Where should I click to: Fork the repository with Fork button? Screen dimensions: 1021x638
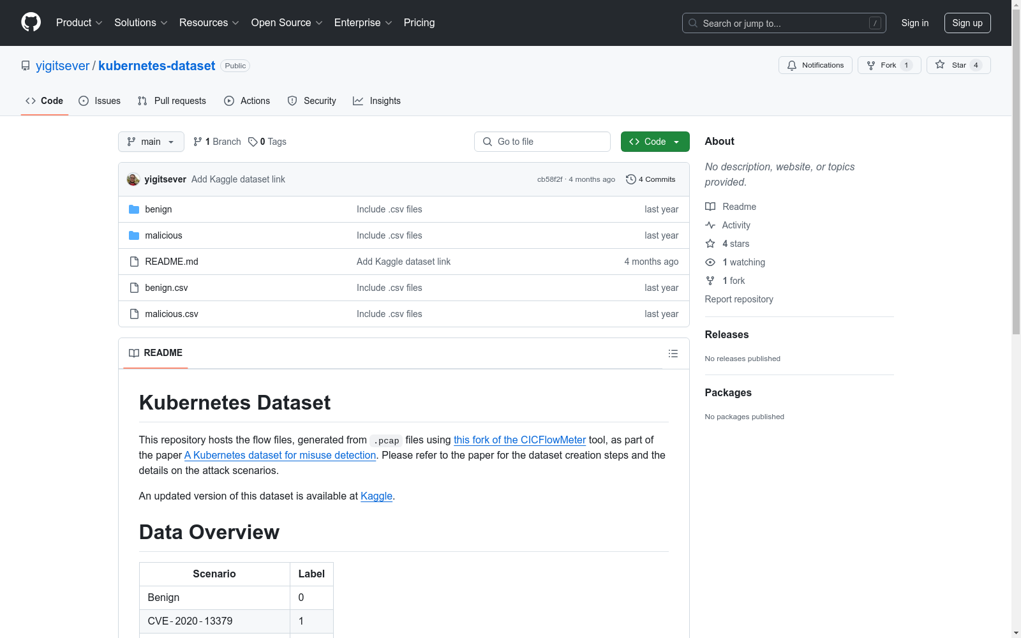pyautogui.click(x=890, y=65)
